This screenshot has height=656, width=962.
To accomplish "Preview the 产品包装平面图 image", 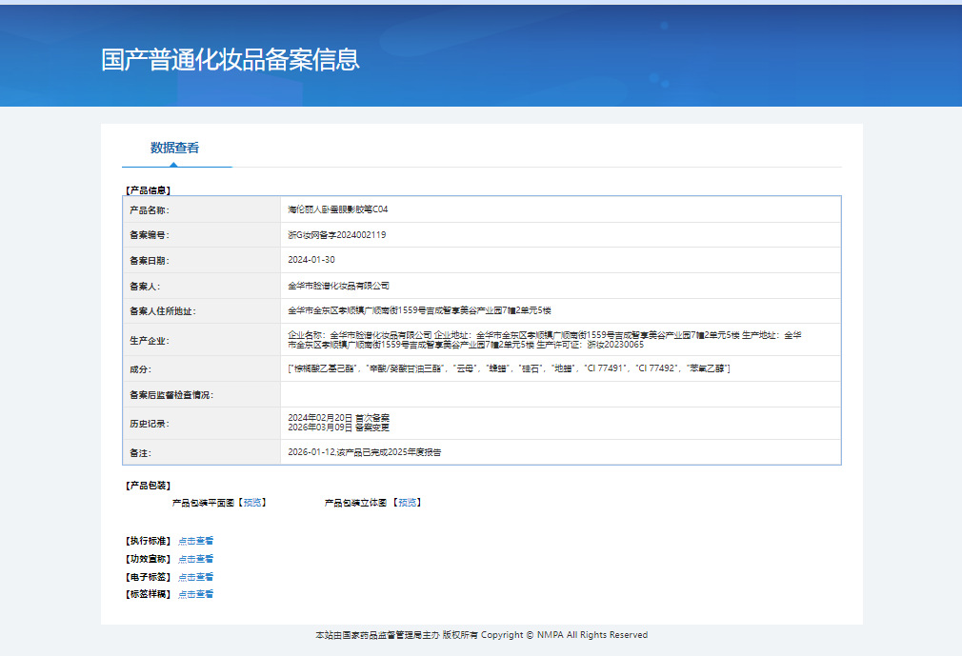I will click(x=252, y=503).
